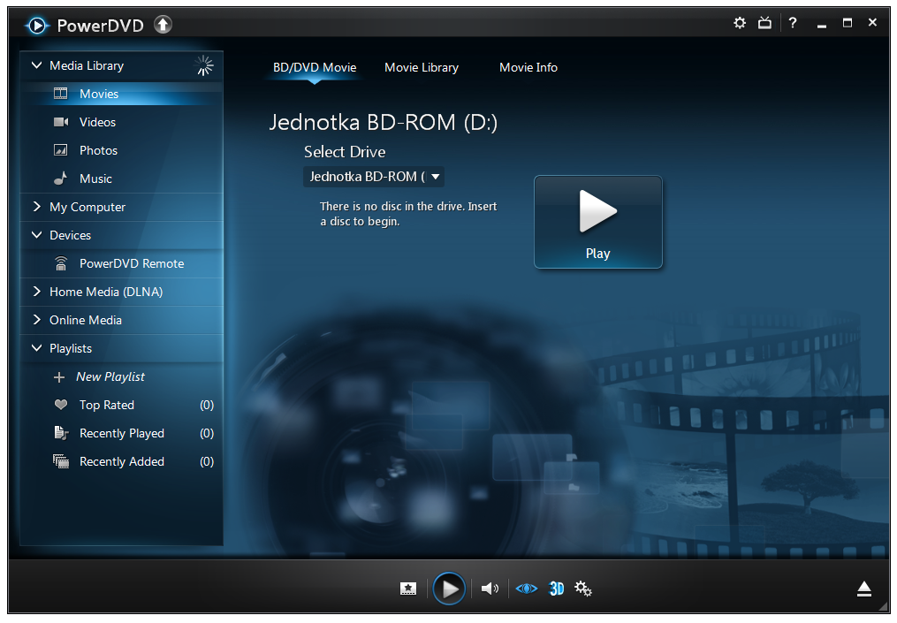The image size is (897, 623).
Task: Click Top Rated heart icon
Action: click(61, 405)
